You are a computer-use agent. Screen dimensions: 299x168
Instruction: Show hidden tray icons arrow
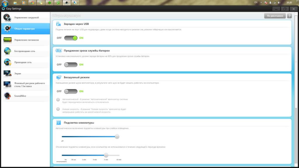coord(261,3)
